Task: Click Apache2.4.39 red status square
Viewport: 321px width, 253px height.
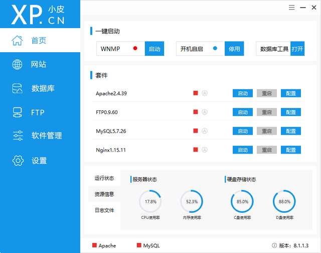Action: [196, 93]
